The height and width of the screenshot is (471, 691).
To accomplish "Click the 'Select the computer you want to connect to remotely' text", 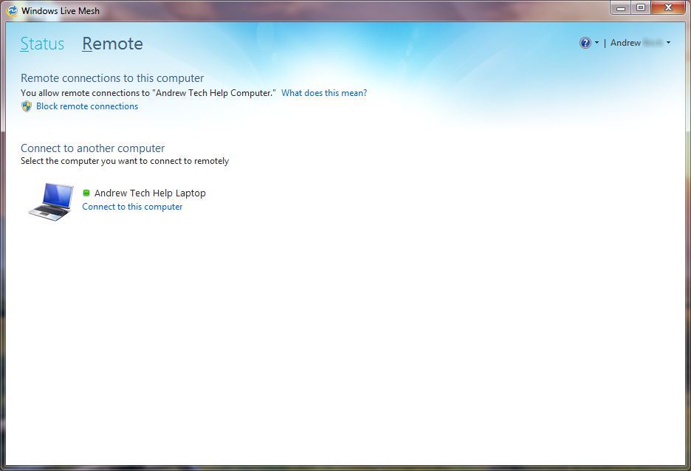I will (x=125, y=161).
